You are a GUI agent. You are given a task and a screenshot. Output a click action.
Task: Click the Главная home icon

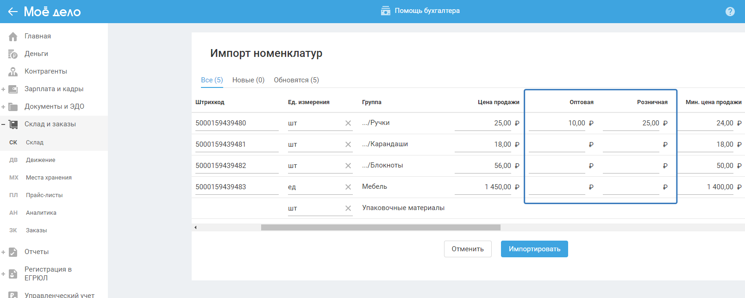[x=13, y=36]
